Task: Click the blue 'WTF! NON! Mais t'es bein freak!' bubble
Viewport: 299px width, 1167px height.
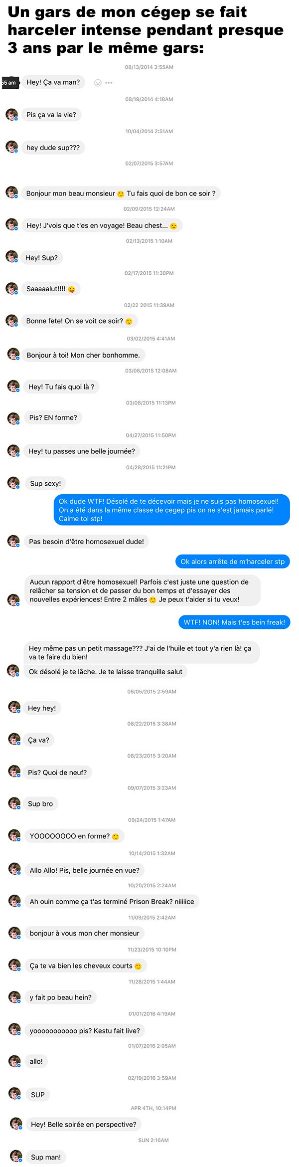Action: click(234, 622)
